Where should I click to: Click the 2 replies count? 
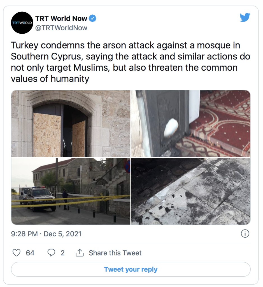click(x=62, y=253)
